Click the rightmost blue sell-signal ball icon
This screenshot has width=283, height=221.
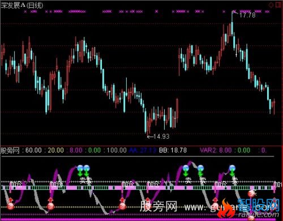click(232, 168)
